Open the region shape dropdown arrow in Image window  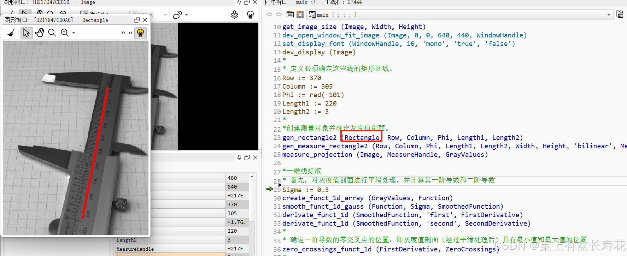click(187, 15)
